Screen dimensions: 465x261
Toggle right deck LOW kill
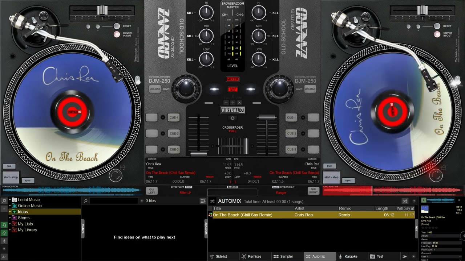(275, 59)
